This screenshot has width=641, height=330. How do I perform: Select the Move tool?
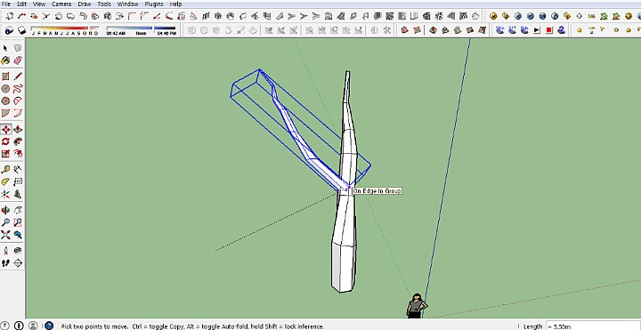pyautogui.click(x=5, y=130)
